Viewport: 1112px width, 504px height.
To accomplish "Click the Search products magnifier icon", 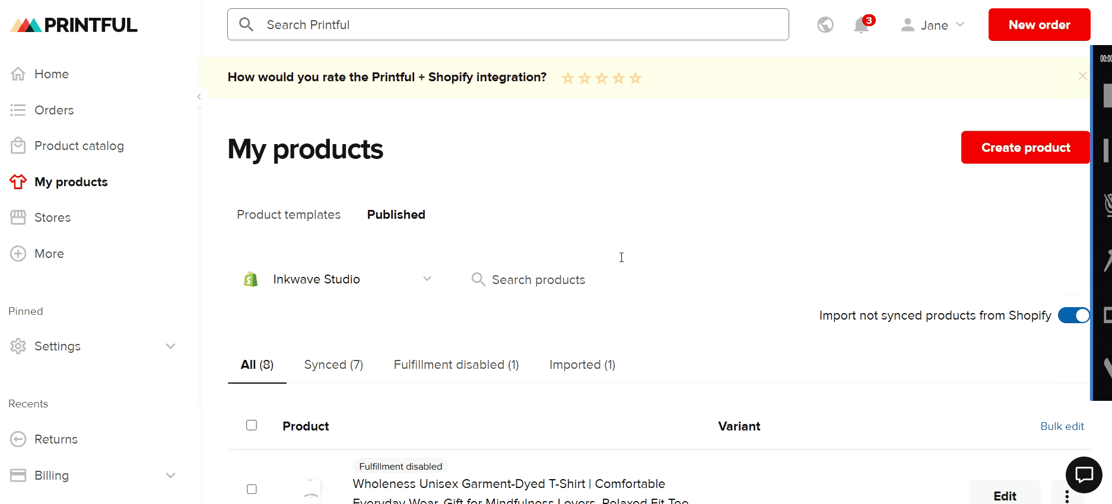I will (x=478, y=279).
